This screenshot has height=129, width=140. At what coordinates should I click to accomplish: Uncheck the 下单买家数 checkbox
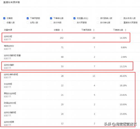pyautogui.click(x=28, y=18)
